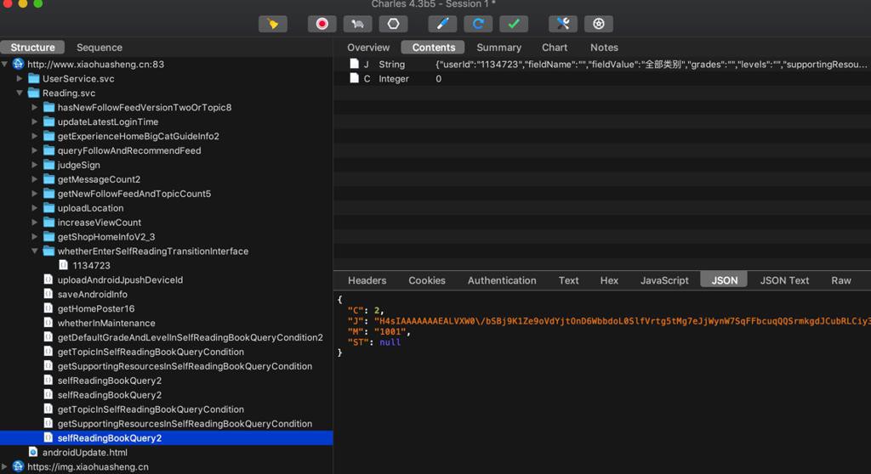This screenshot has width=871, height=474.
Task: Select the J String content row
Action: (602, 64)
